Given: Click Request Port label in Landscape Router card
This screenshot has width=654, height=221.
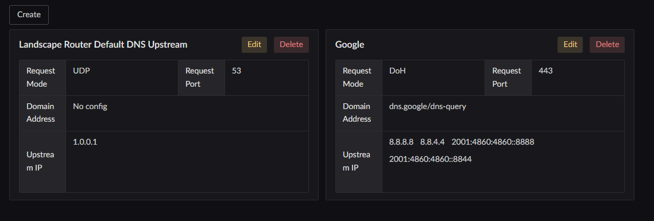Looking at the screenshot, I should click(200, 77).
